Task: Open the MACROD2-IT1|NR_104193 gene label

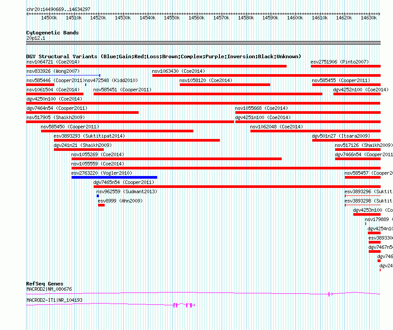Action: tap(54, 300)
